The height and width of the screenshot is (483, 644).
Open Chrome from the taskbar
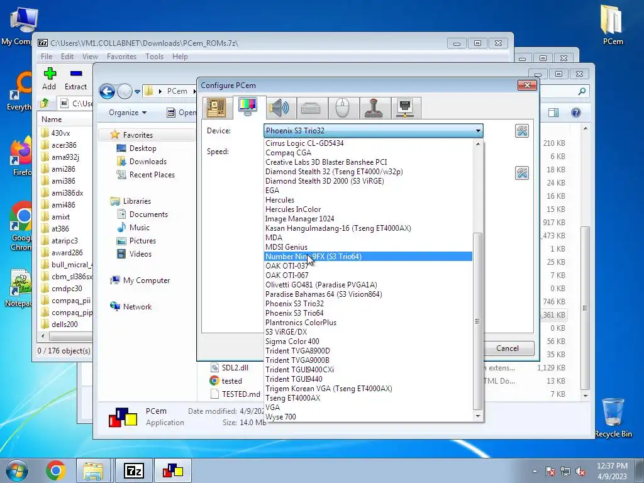tap(56, 470)
